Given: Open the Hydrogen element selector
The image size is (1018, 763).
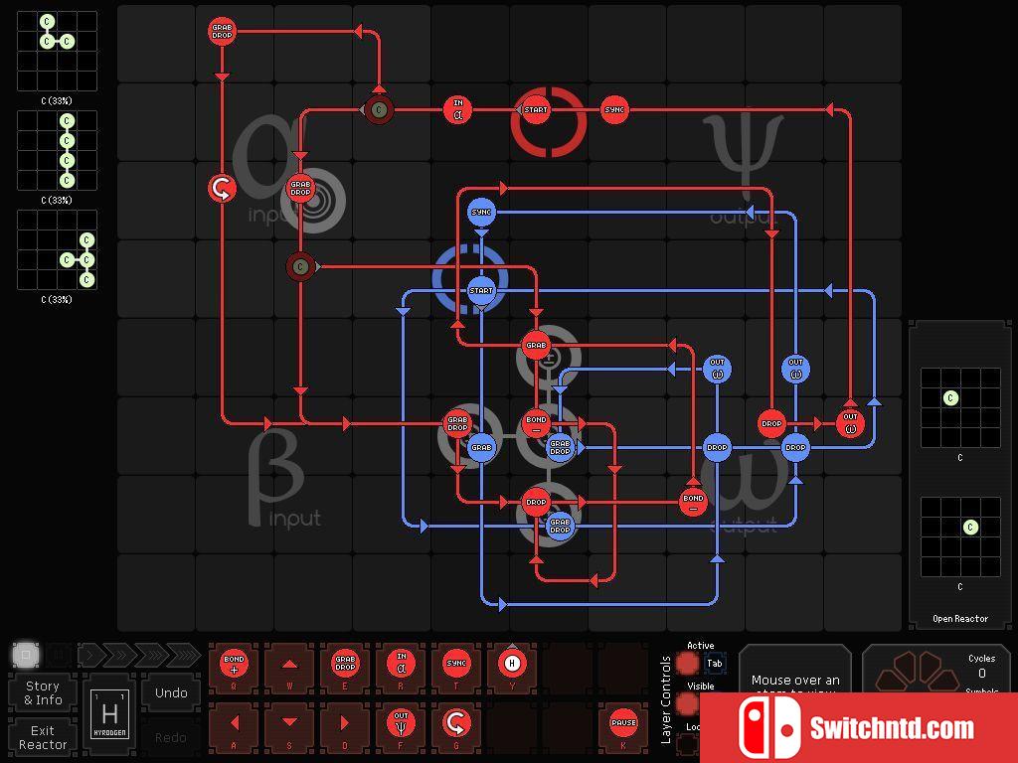Looking at the screenshot, I should point(109,713).
